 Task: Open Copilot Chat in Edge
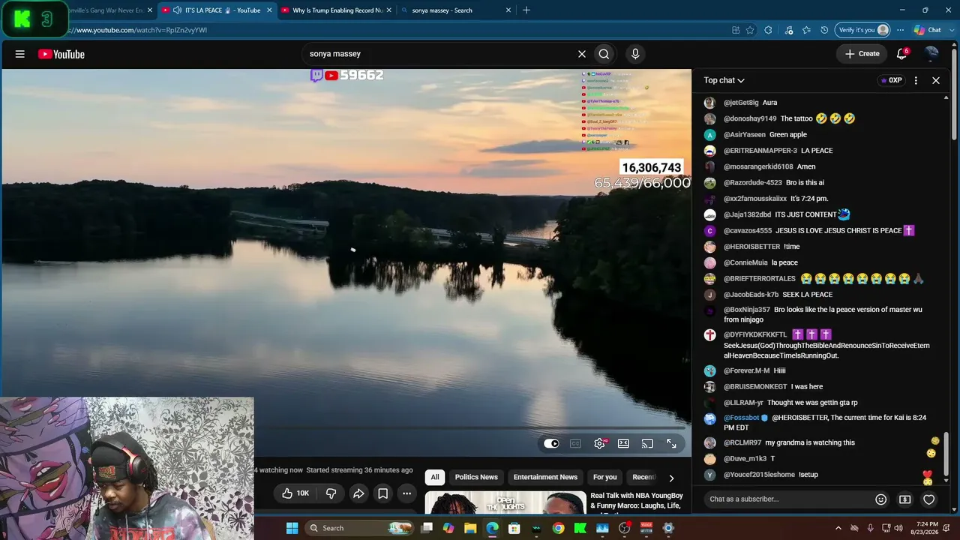927,30
